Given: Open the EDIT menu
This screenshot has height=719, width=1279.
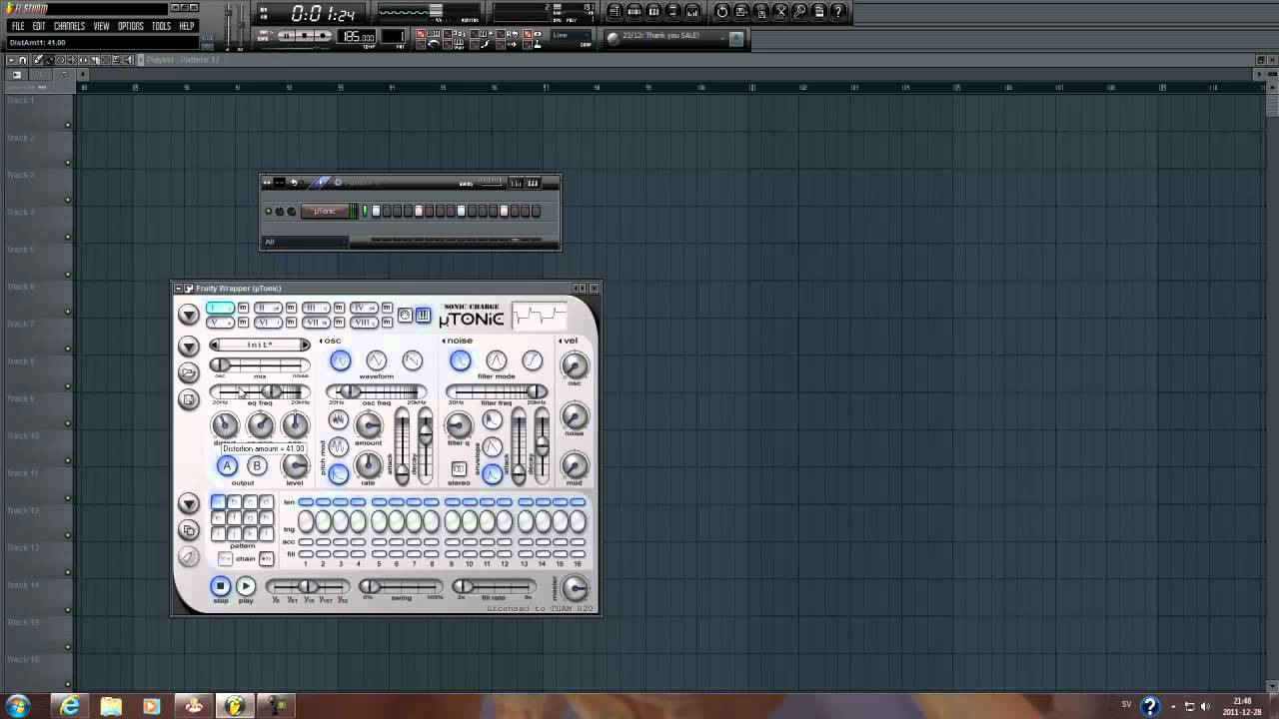Looking at the screenshot, I should [x=39, y=26].
